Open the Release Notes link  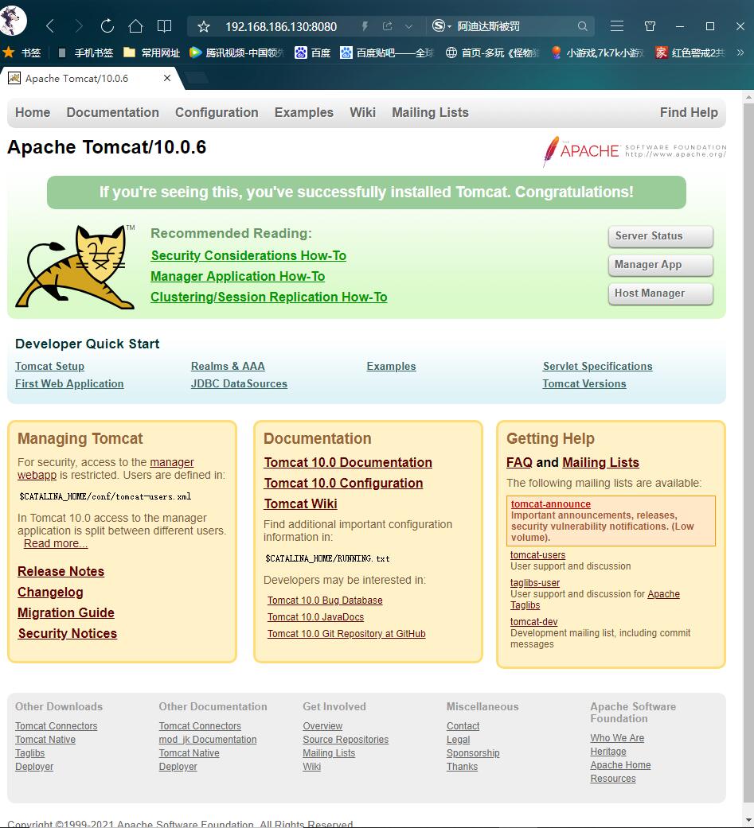pyautogui.click(x=61, y=571)
